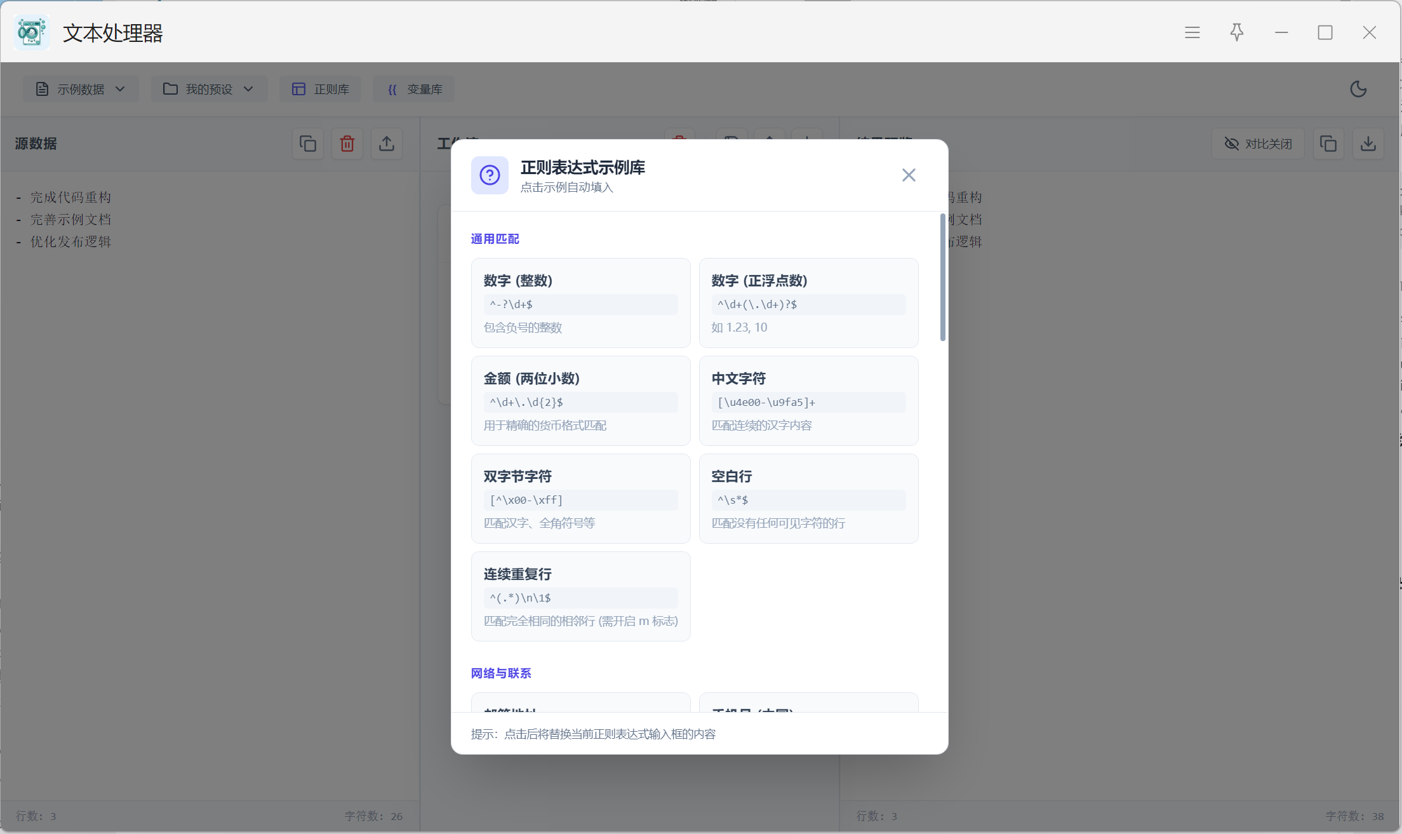Click the source data upload icon
This screenshot has width=1402, height=834.
(387, 144)
